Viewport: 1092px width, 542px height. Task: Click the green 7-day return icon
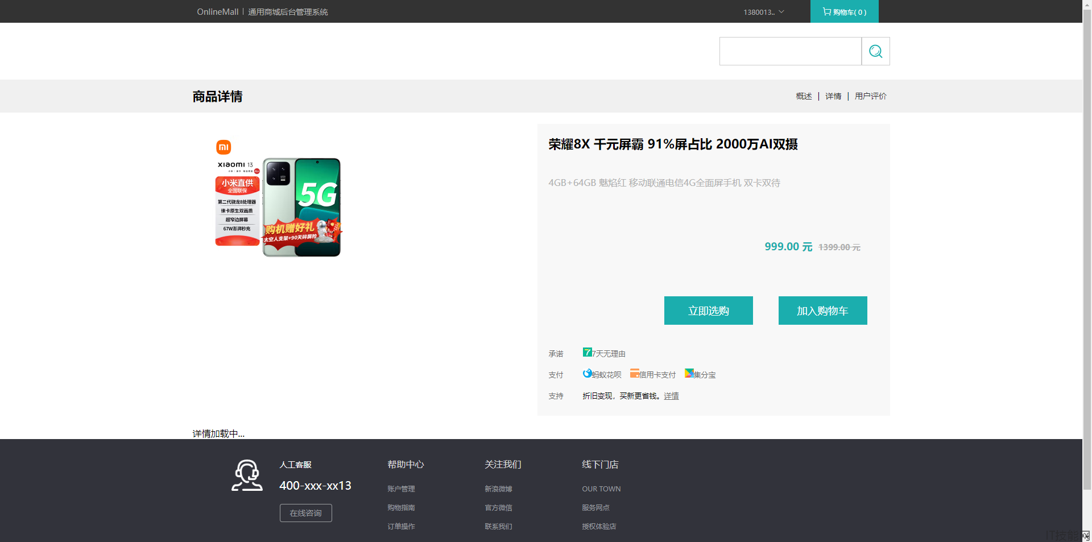click(x=587, y=352)
